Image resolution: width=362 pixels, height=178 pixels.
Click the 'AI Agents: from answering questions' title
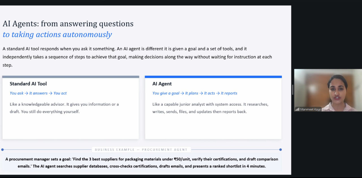68,24
